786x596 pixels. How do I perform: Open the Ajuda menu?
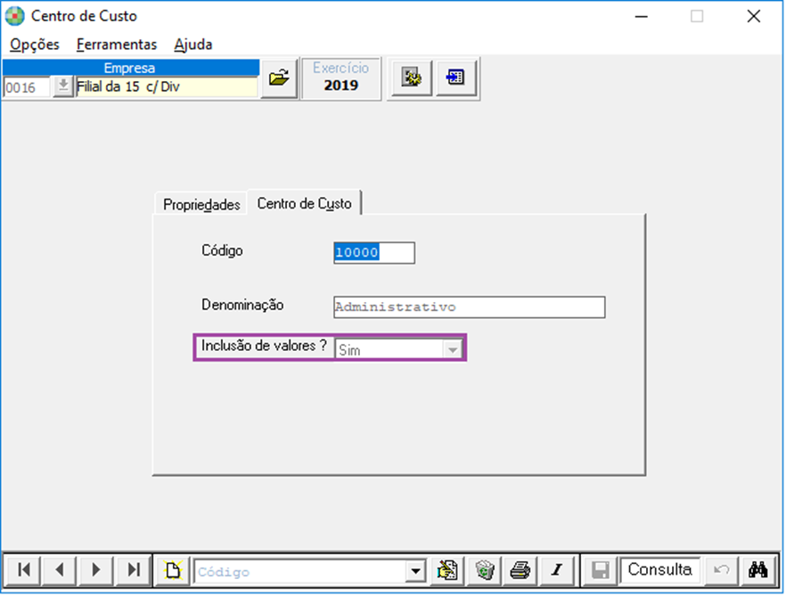(x=193, y=45)
